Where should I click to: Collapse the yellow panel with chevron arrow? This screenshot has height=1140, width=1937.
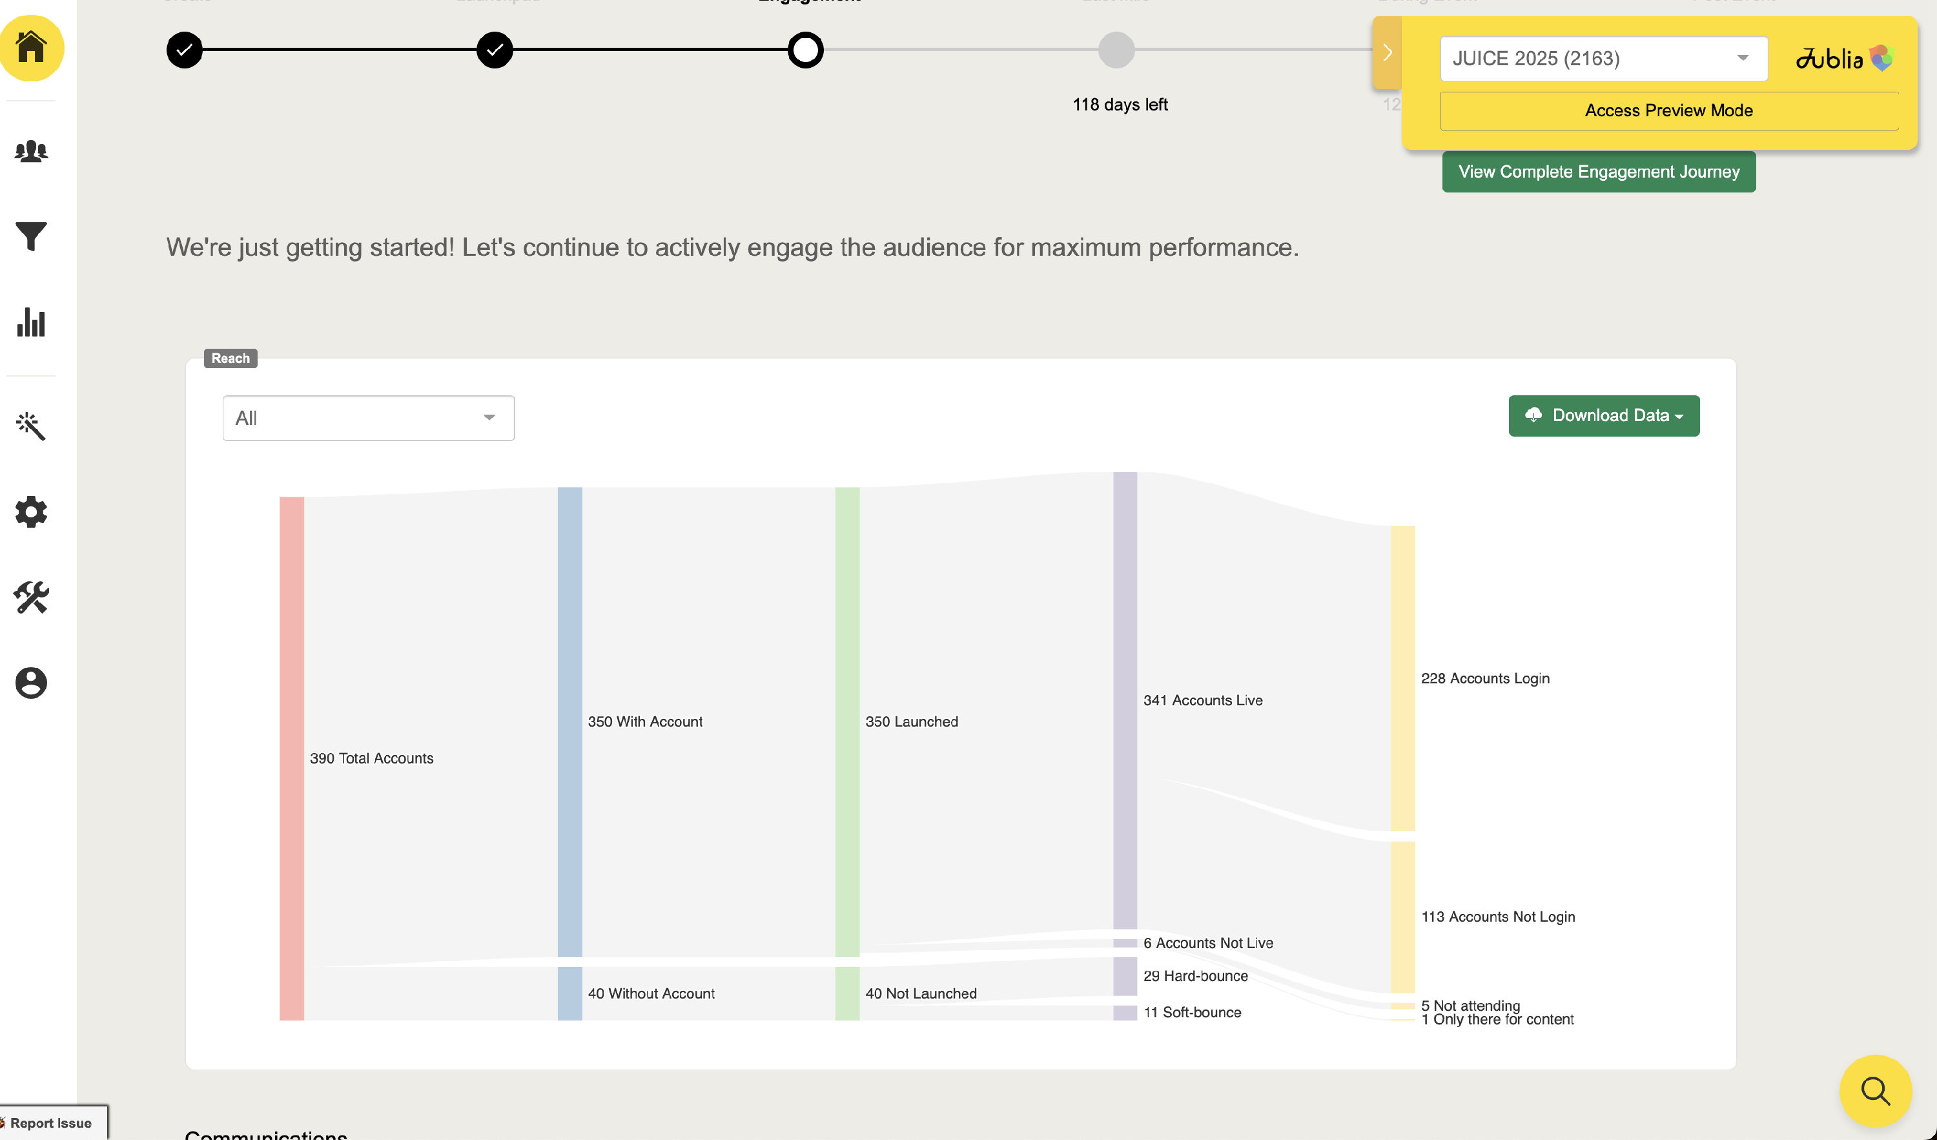pyautogui.click(x=1387, y=52)
